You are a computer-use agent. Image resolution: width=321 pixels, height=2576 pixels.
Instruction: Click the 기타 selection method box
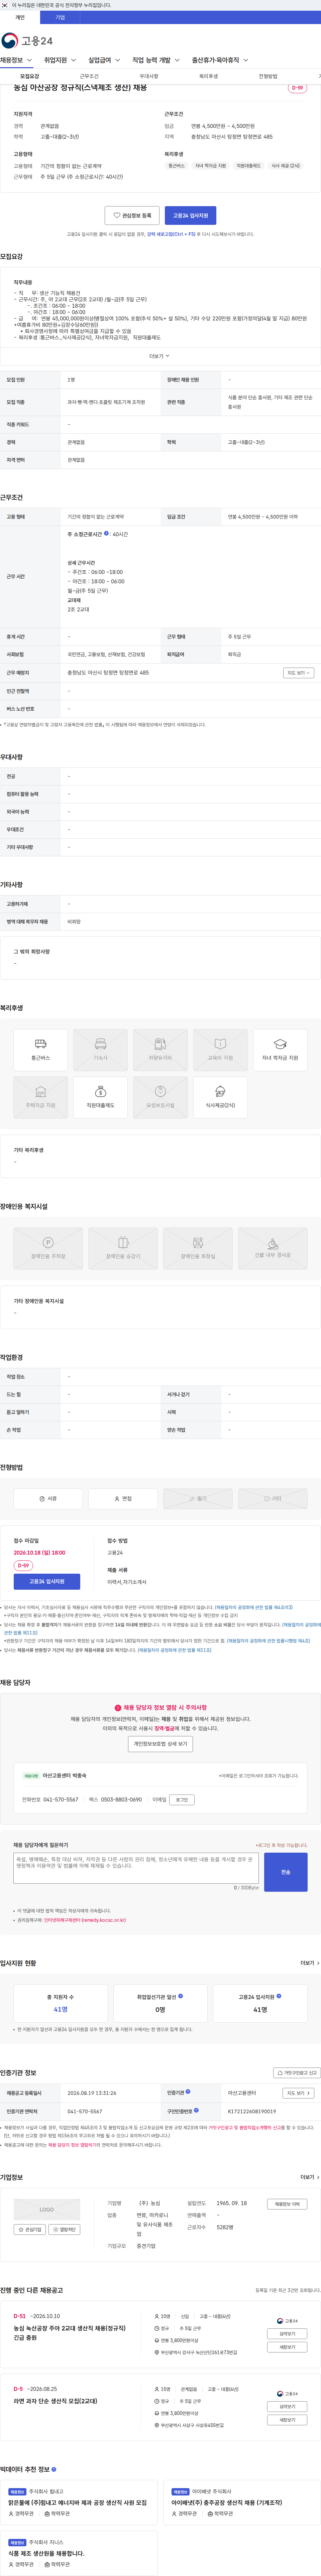click(x=273, y=1499)
